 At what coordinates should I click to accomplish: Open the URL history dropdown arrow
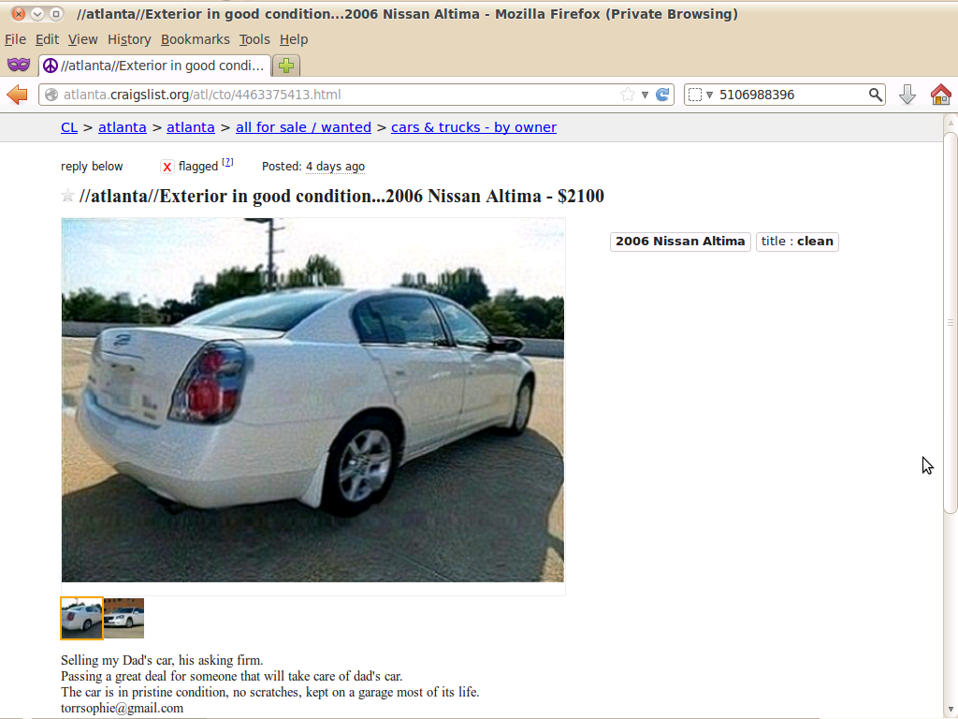pos(645,95)
